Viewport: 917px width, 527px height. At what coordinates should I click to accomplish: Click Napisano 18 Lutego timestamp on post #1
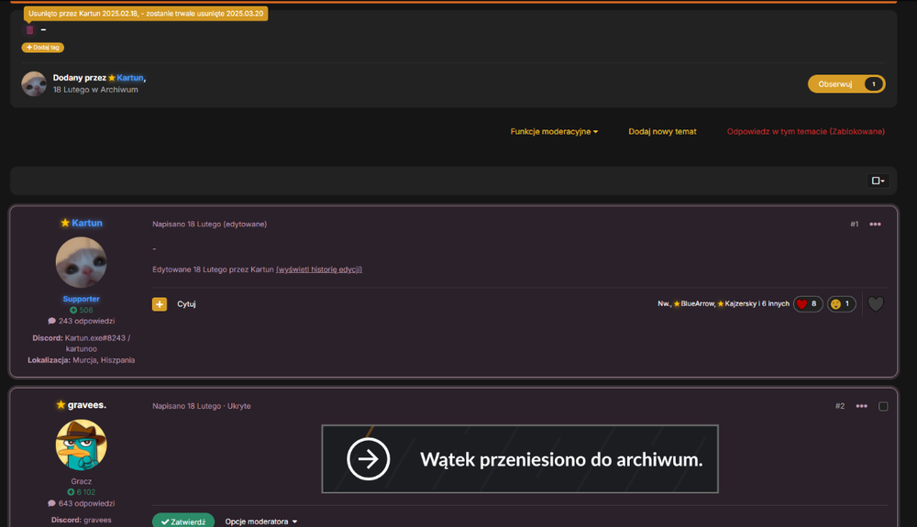coord(186,224)
